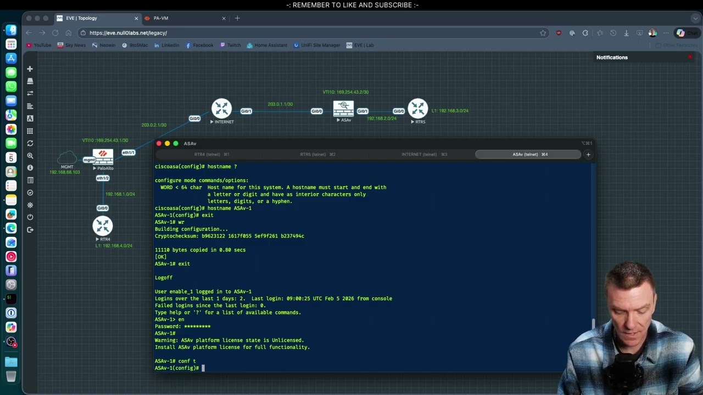Select the INTERNET router node
This screenshot has height=395, width=703.
coord(222,108)
